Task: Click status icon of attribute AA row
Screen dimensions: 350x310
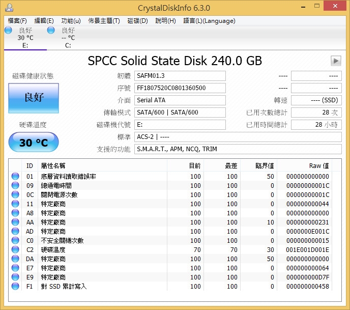Action: point(15,222)
